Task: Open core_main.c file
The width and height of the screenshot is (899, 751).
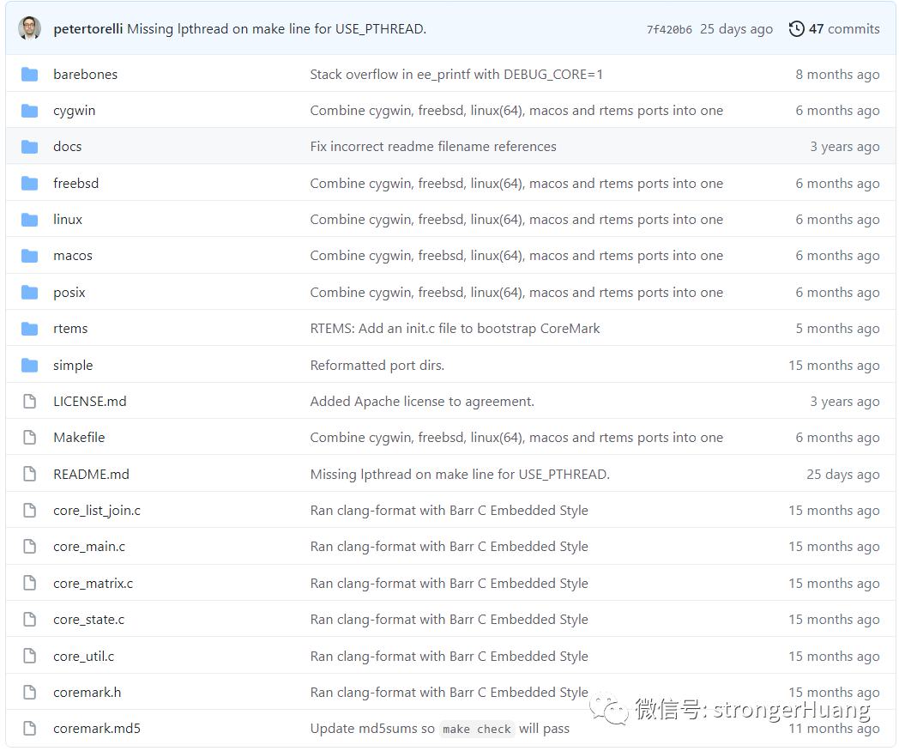Action: tap(89, 546)
